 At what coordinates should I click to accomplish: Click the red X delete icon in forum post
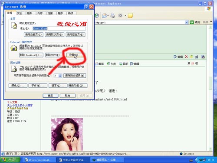pos(186,57)
